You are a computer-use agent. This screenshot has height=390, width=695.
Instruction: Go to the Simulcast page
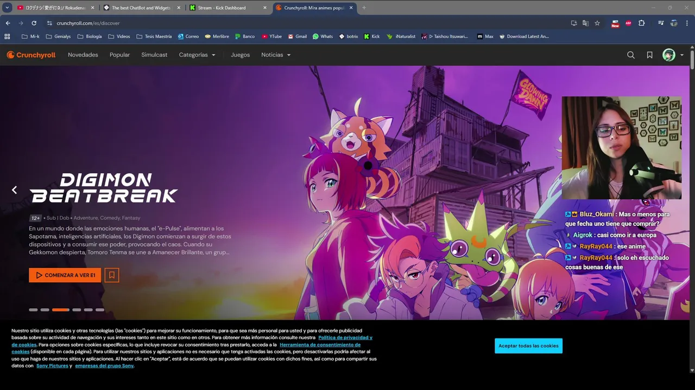click(x=154, y=55)
